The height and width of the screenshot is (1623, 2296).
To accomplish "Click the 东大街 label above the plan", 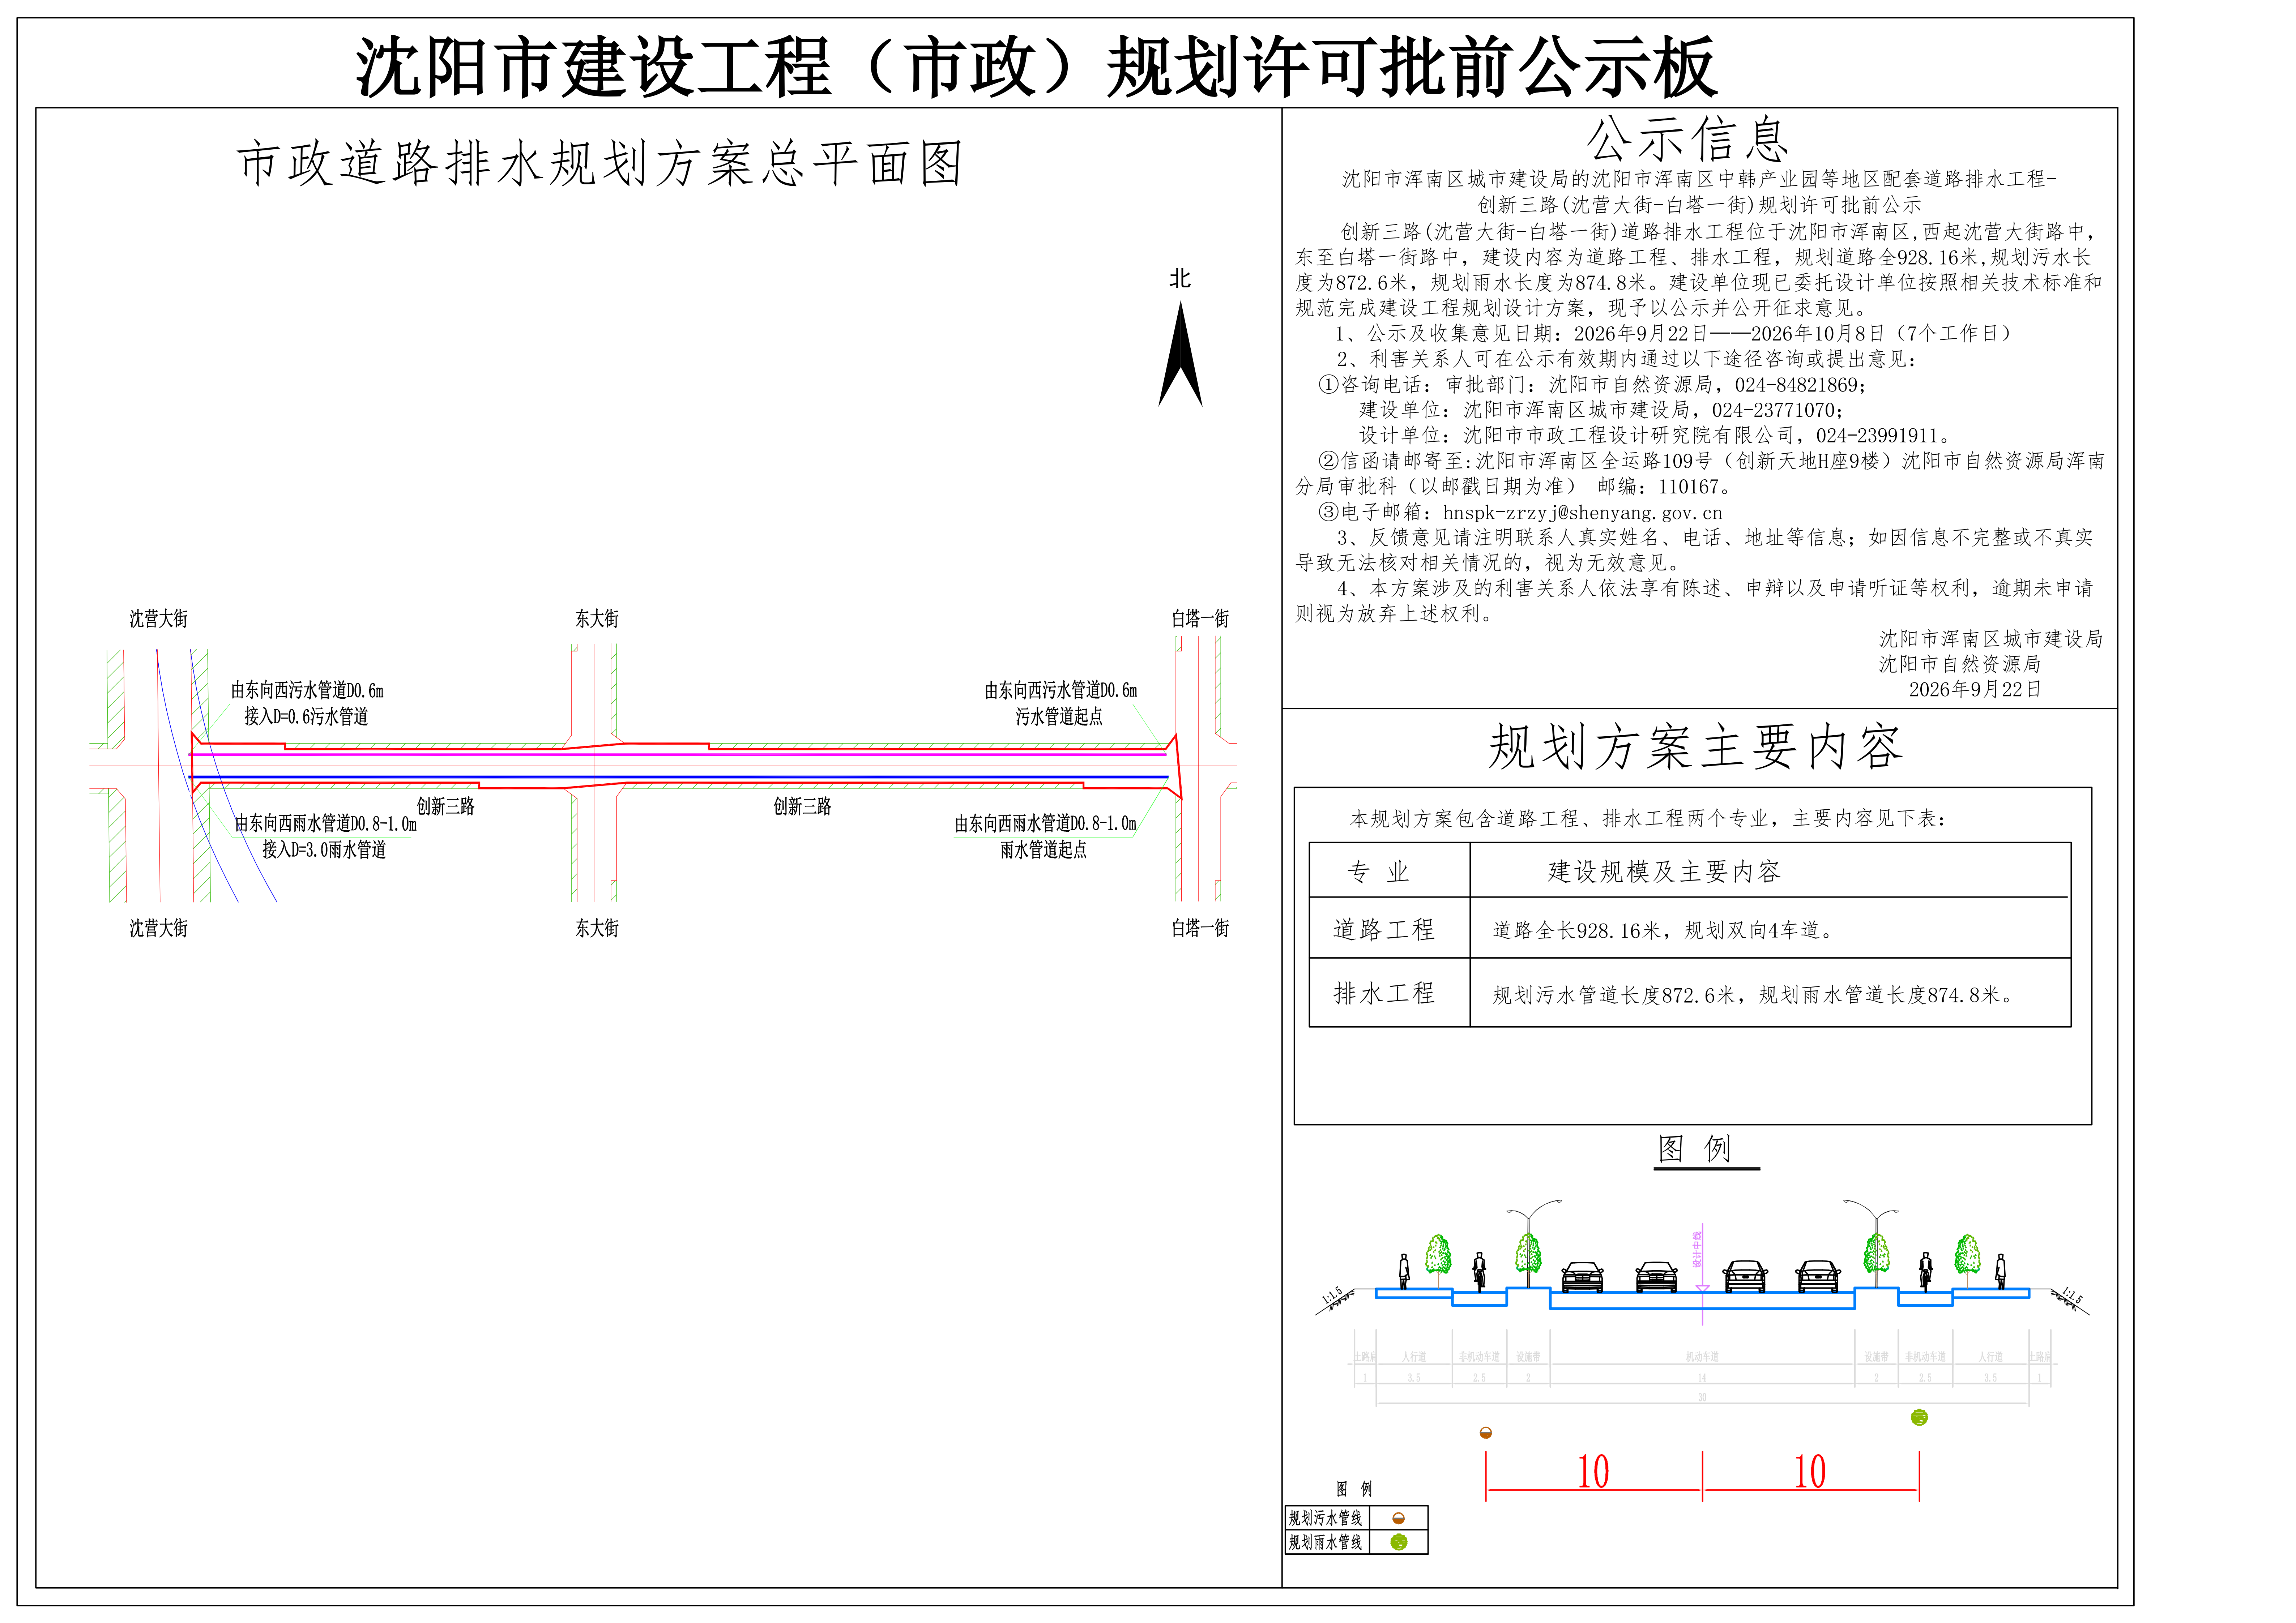I will pos(597,619).
